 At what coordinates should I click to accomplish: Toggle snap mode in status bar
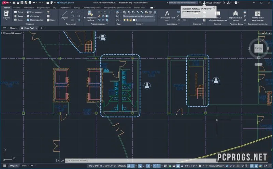coord(133,166)
